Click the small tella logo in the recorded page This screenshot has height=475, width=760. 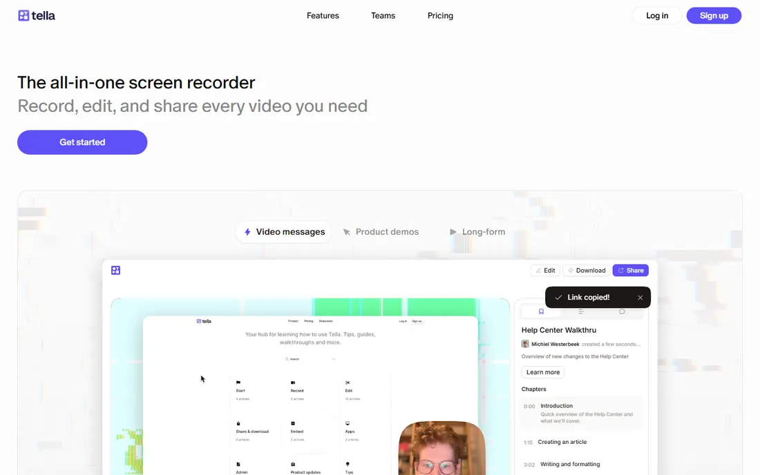(204, 321)
